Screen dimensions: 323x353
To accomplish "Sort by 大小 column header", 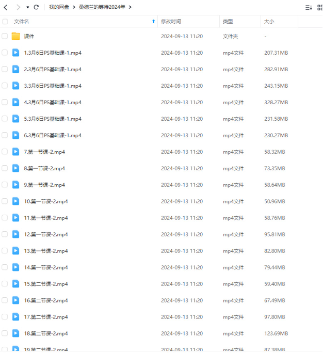I will (x=269, y=22).
